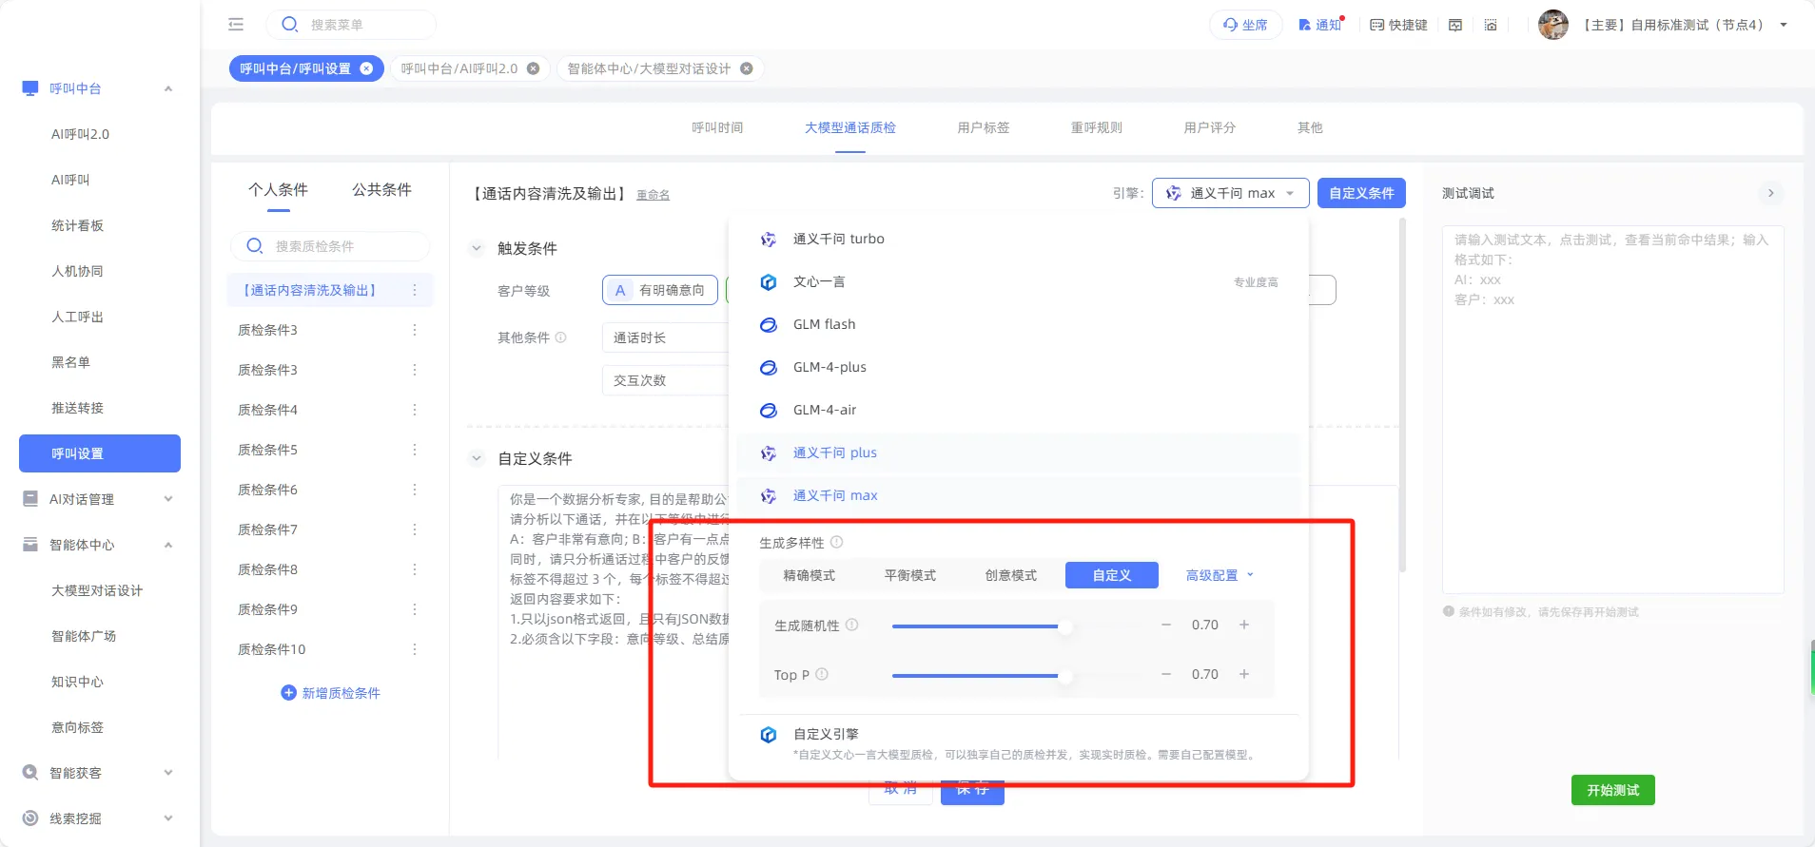Click the 通义千问 turbo engine icon

coord(769,240)
